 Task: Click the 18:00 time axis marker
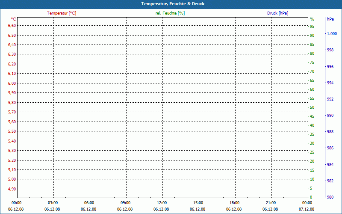tap(234, 203)
